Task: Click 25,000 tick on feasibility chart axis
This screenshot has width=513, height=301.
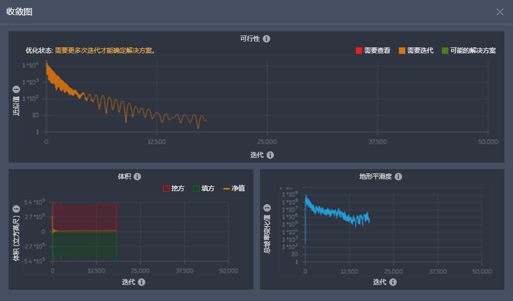Action: click(267, 142)
